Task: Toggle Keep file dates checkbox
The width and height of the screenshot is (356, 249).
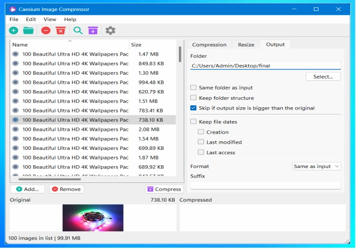Action: [193, 122]
